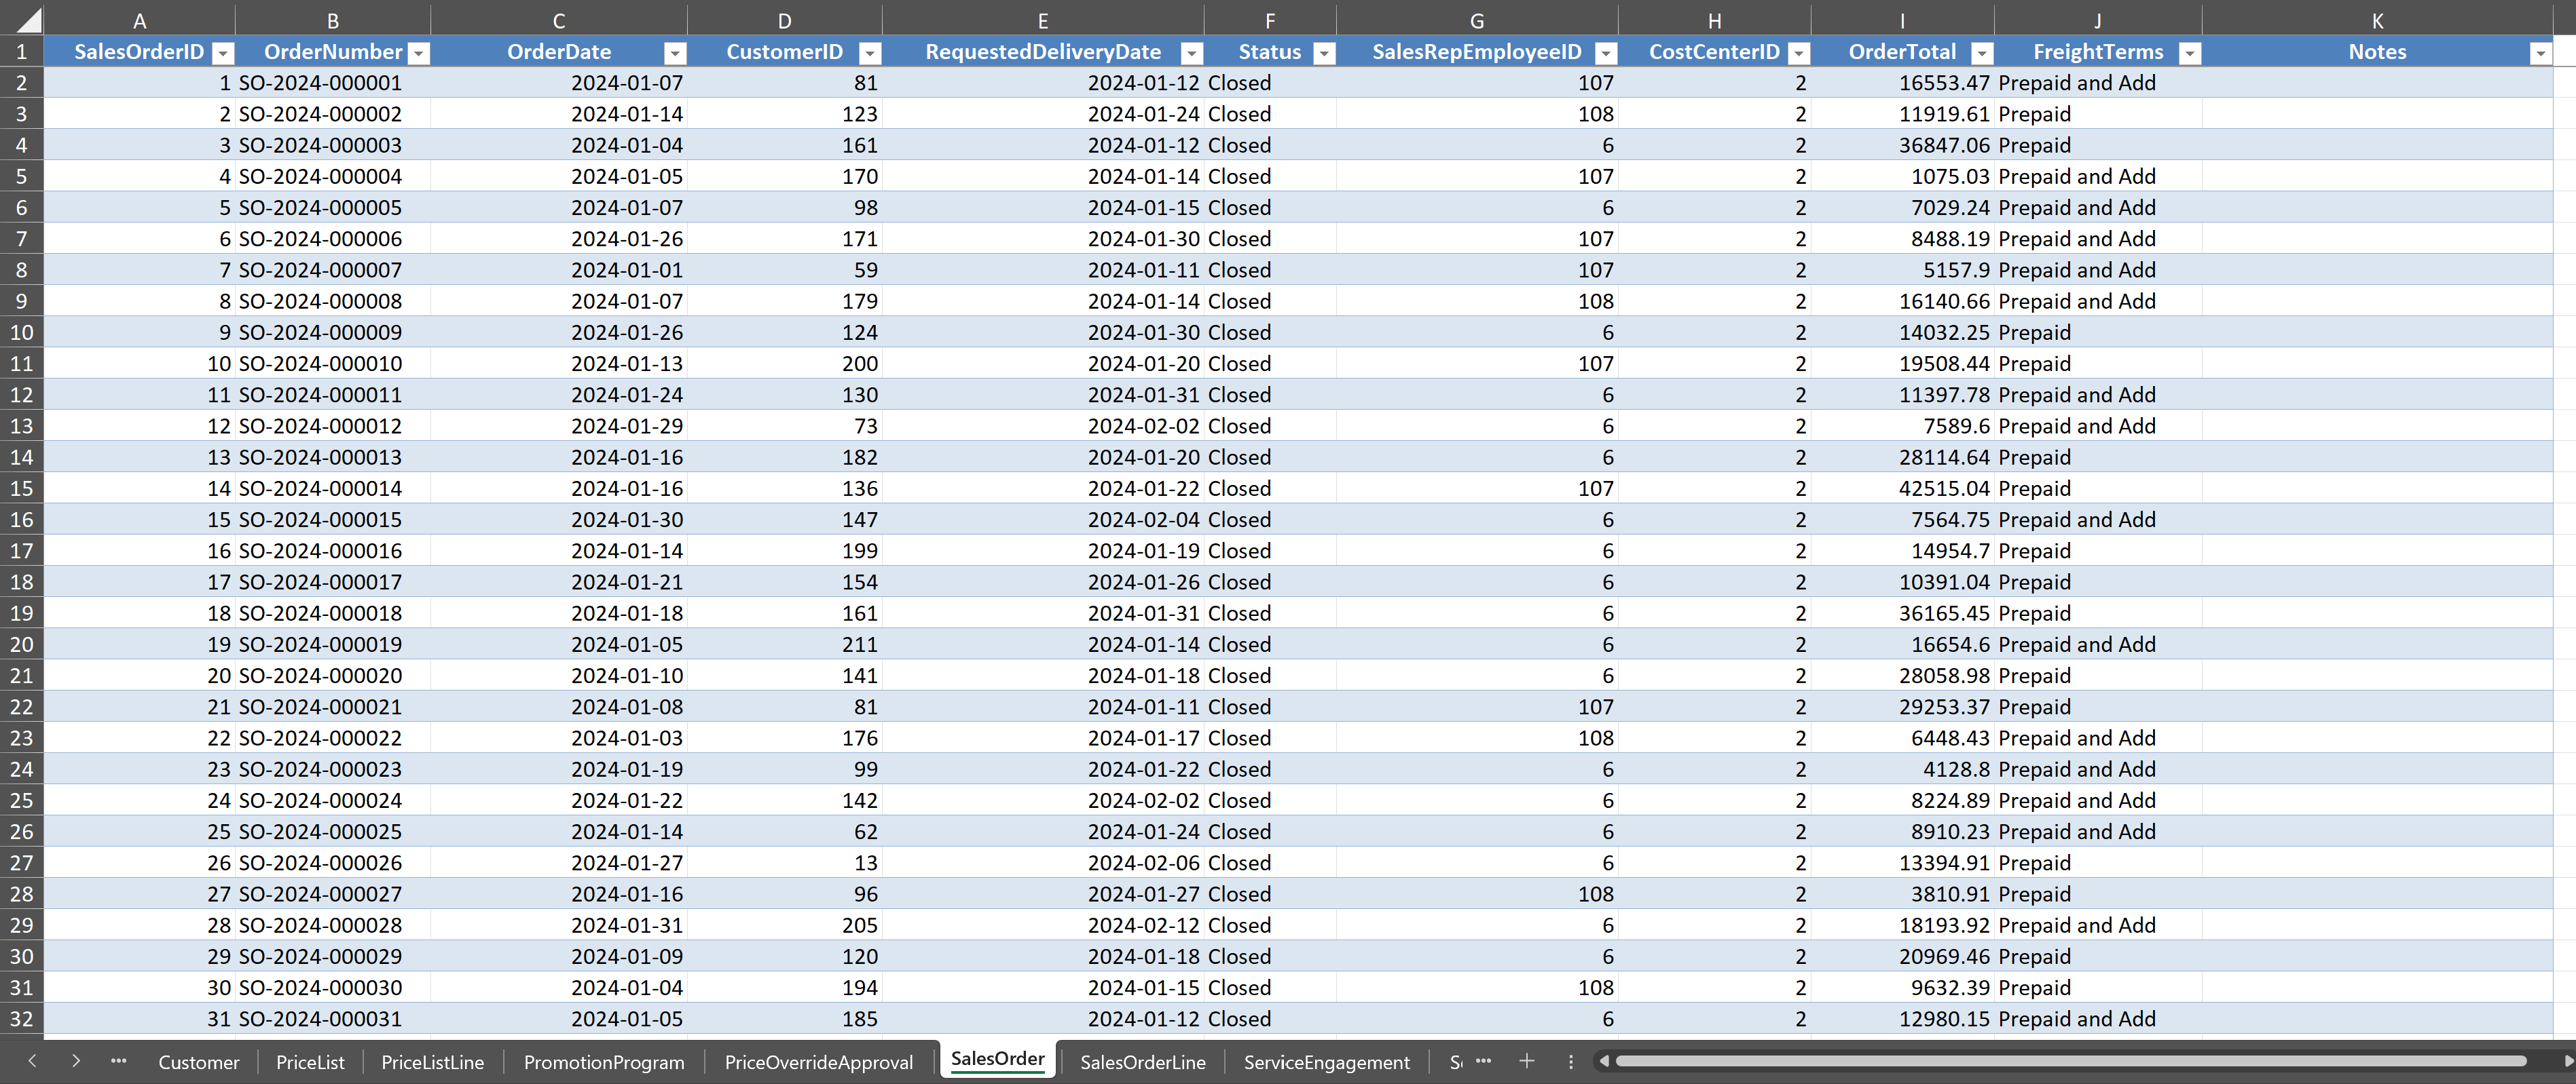Click RequestedDeliveryDate 2024-02-12
2576x1084 pixels.
[x=1043, y=925]
